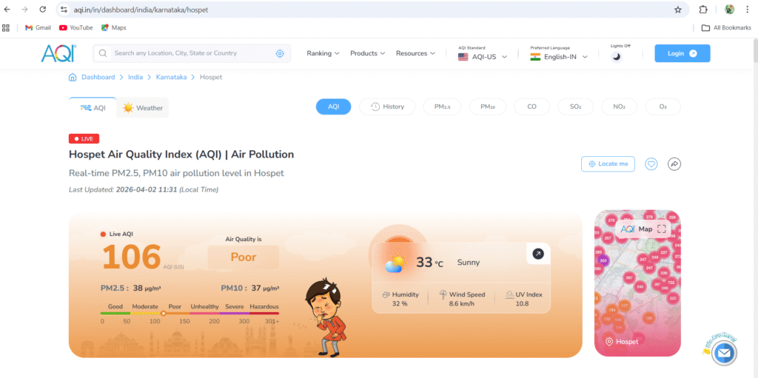Viewport: 758px width, 378px height.
Task: Select the History tab
Action: (x=387, y=107)
